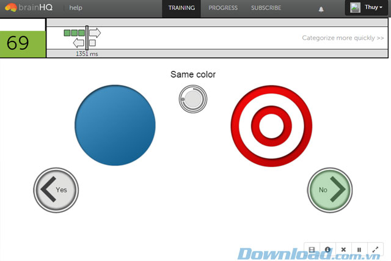Click the red bullseye target shape
Viewport: 391px width, 261px height.
271,126
